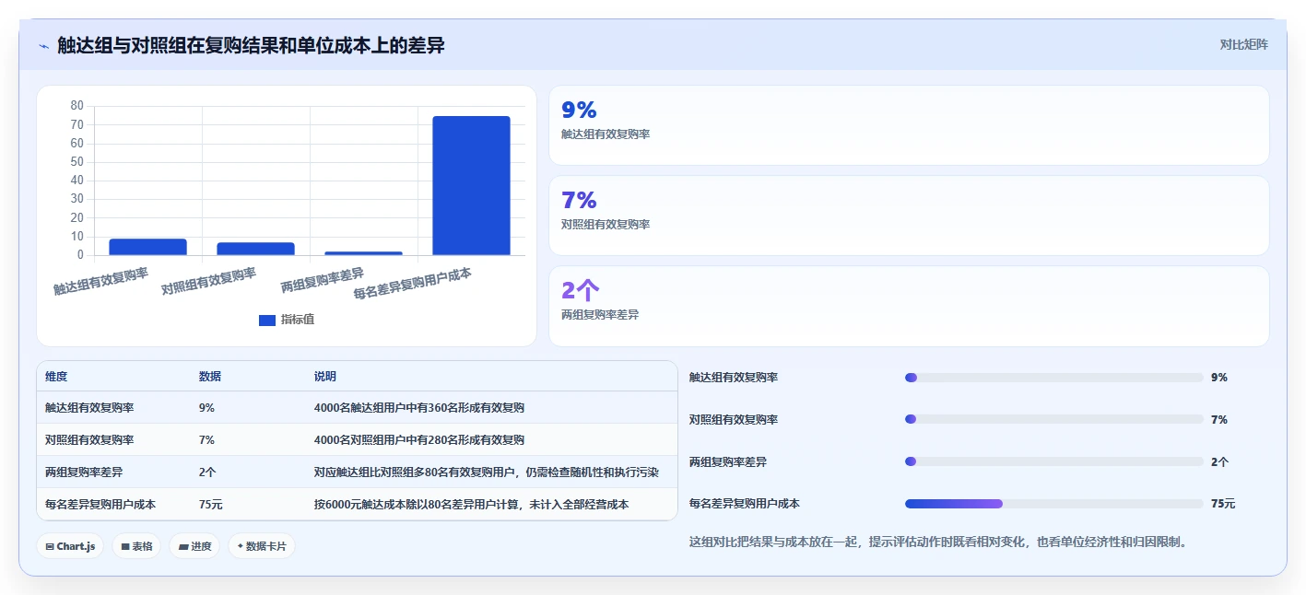The width and height of the screenshot is (1306, 595).
Task: Click the icon inside the 表格 chip
Action: coord(124,546)
